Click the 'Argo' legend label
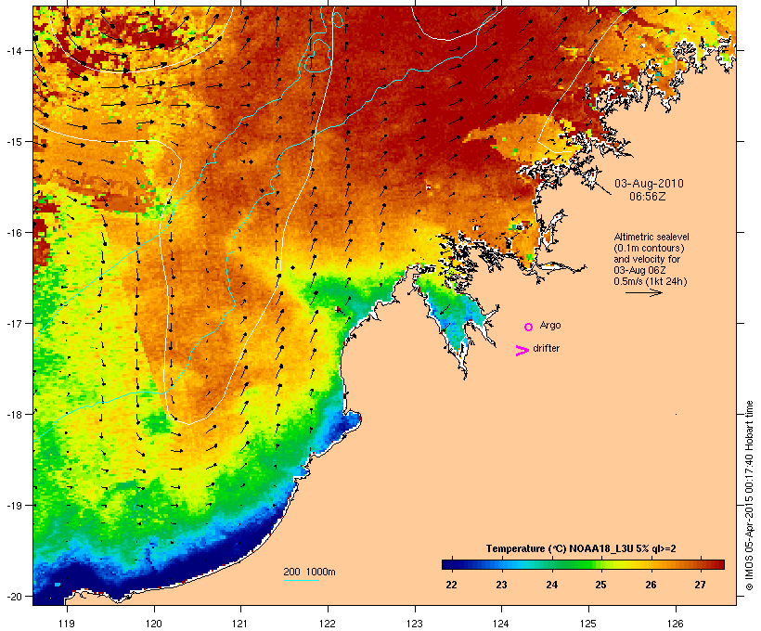This screenshot has height=631, width=761. pyautogui.click(x=550, y=325)
